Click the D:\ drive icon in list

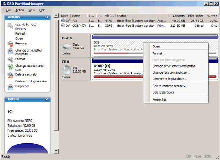coord(63,26)
